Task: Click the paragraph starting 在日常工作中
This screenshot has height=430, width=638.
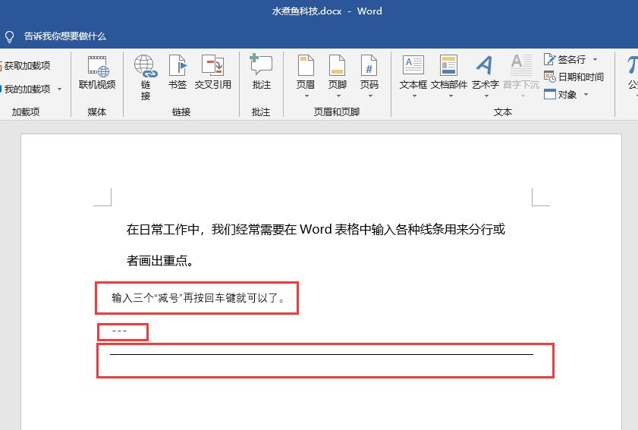Action: point(316,230)
